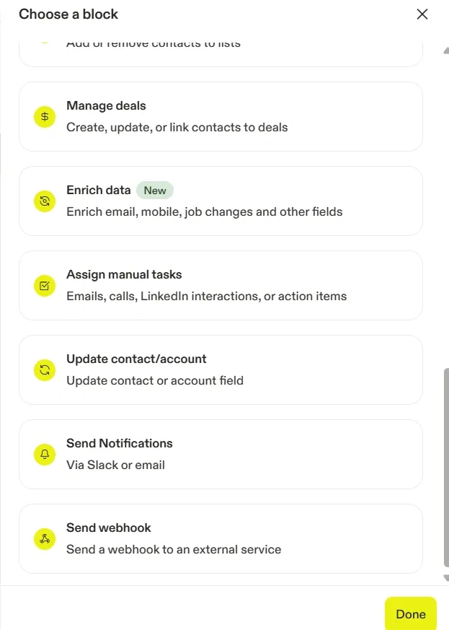Pick the Update contact/account block title

(x=136, y=359)
